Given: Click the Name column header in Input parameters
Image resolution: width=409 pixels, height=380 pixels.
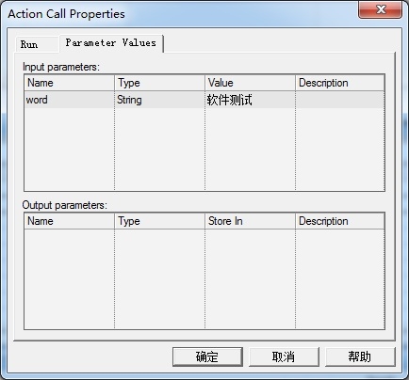Looking at the screenshot, I should 70,83.
